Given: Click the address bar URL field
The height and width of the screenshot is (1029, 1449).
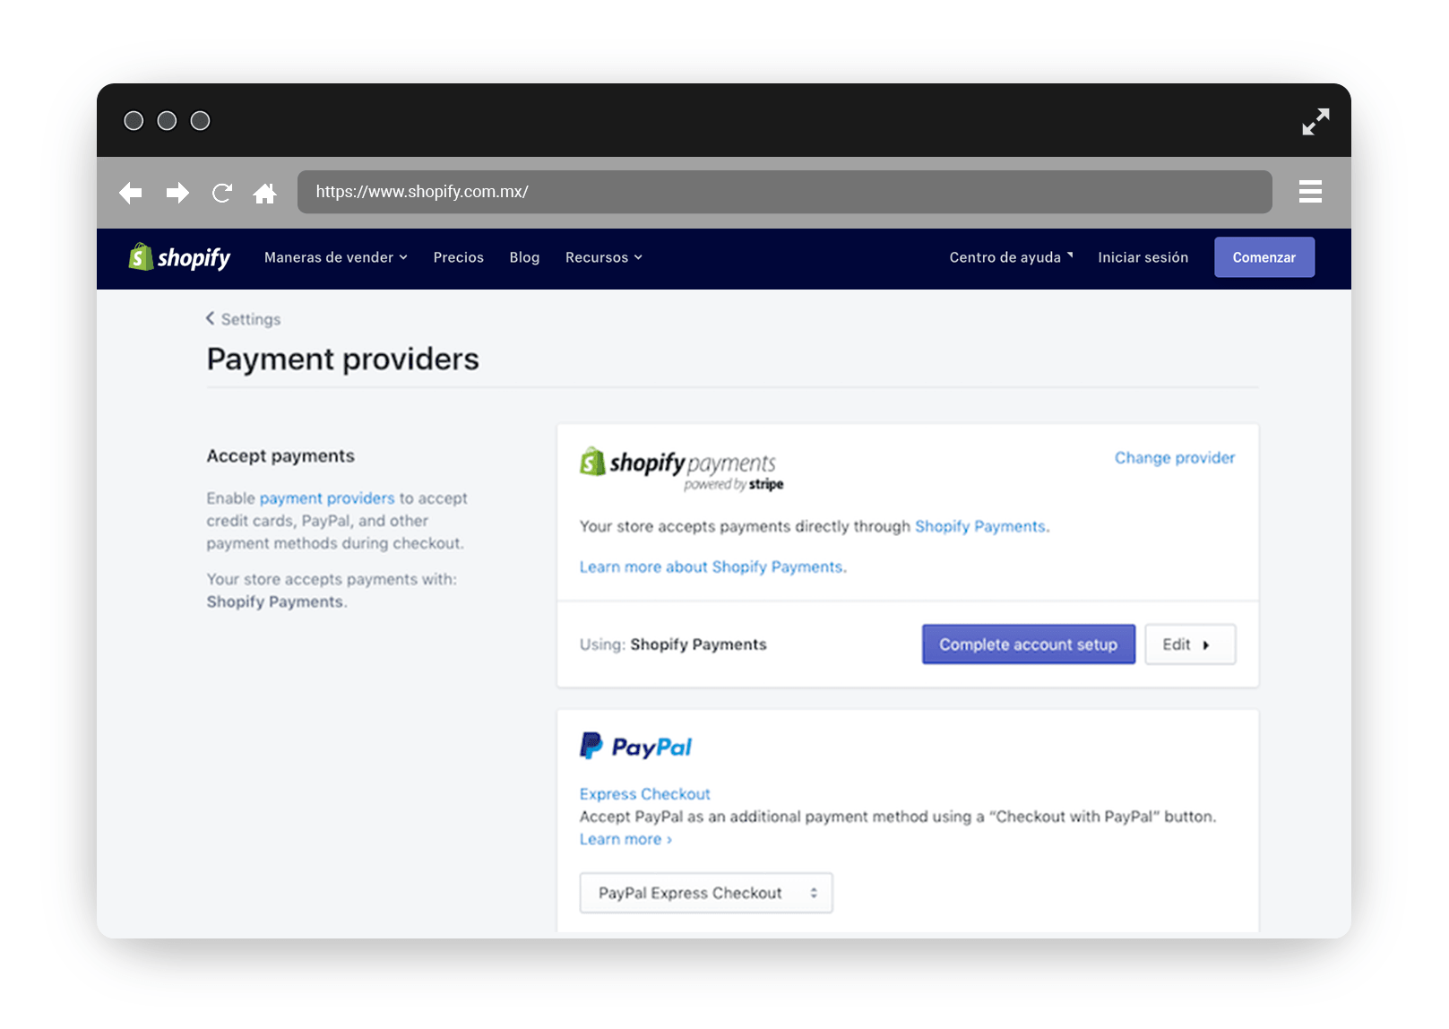Looking at the screenshot, I should point(784,192).
